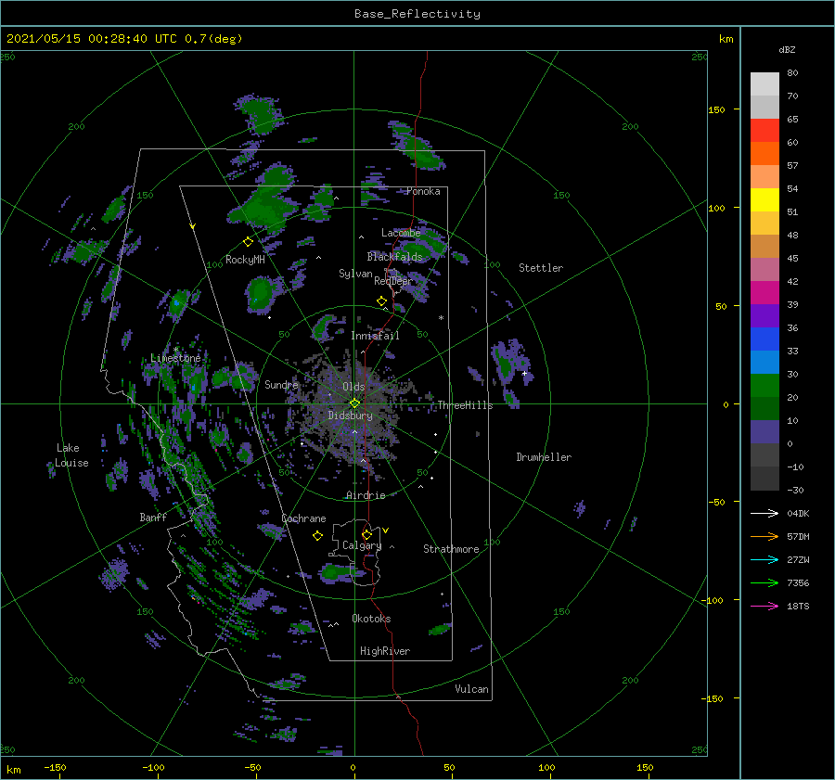Click the white 04DK arrow in legend
The height and width of the screenshot is (780, 835).
764,514
